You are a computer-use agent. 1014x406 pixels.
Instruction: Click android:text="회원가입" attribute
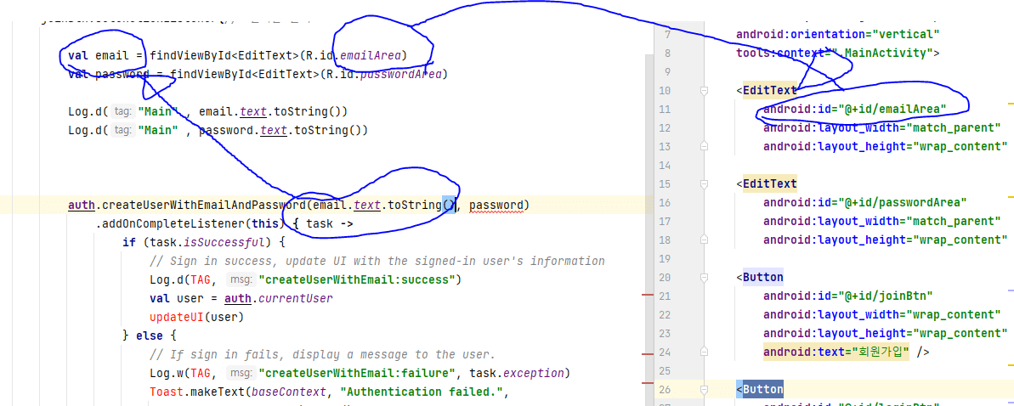point(837,352)
